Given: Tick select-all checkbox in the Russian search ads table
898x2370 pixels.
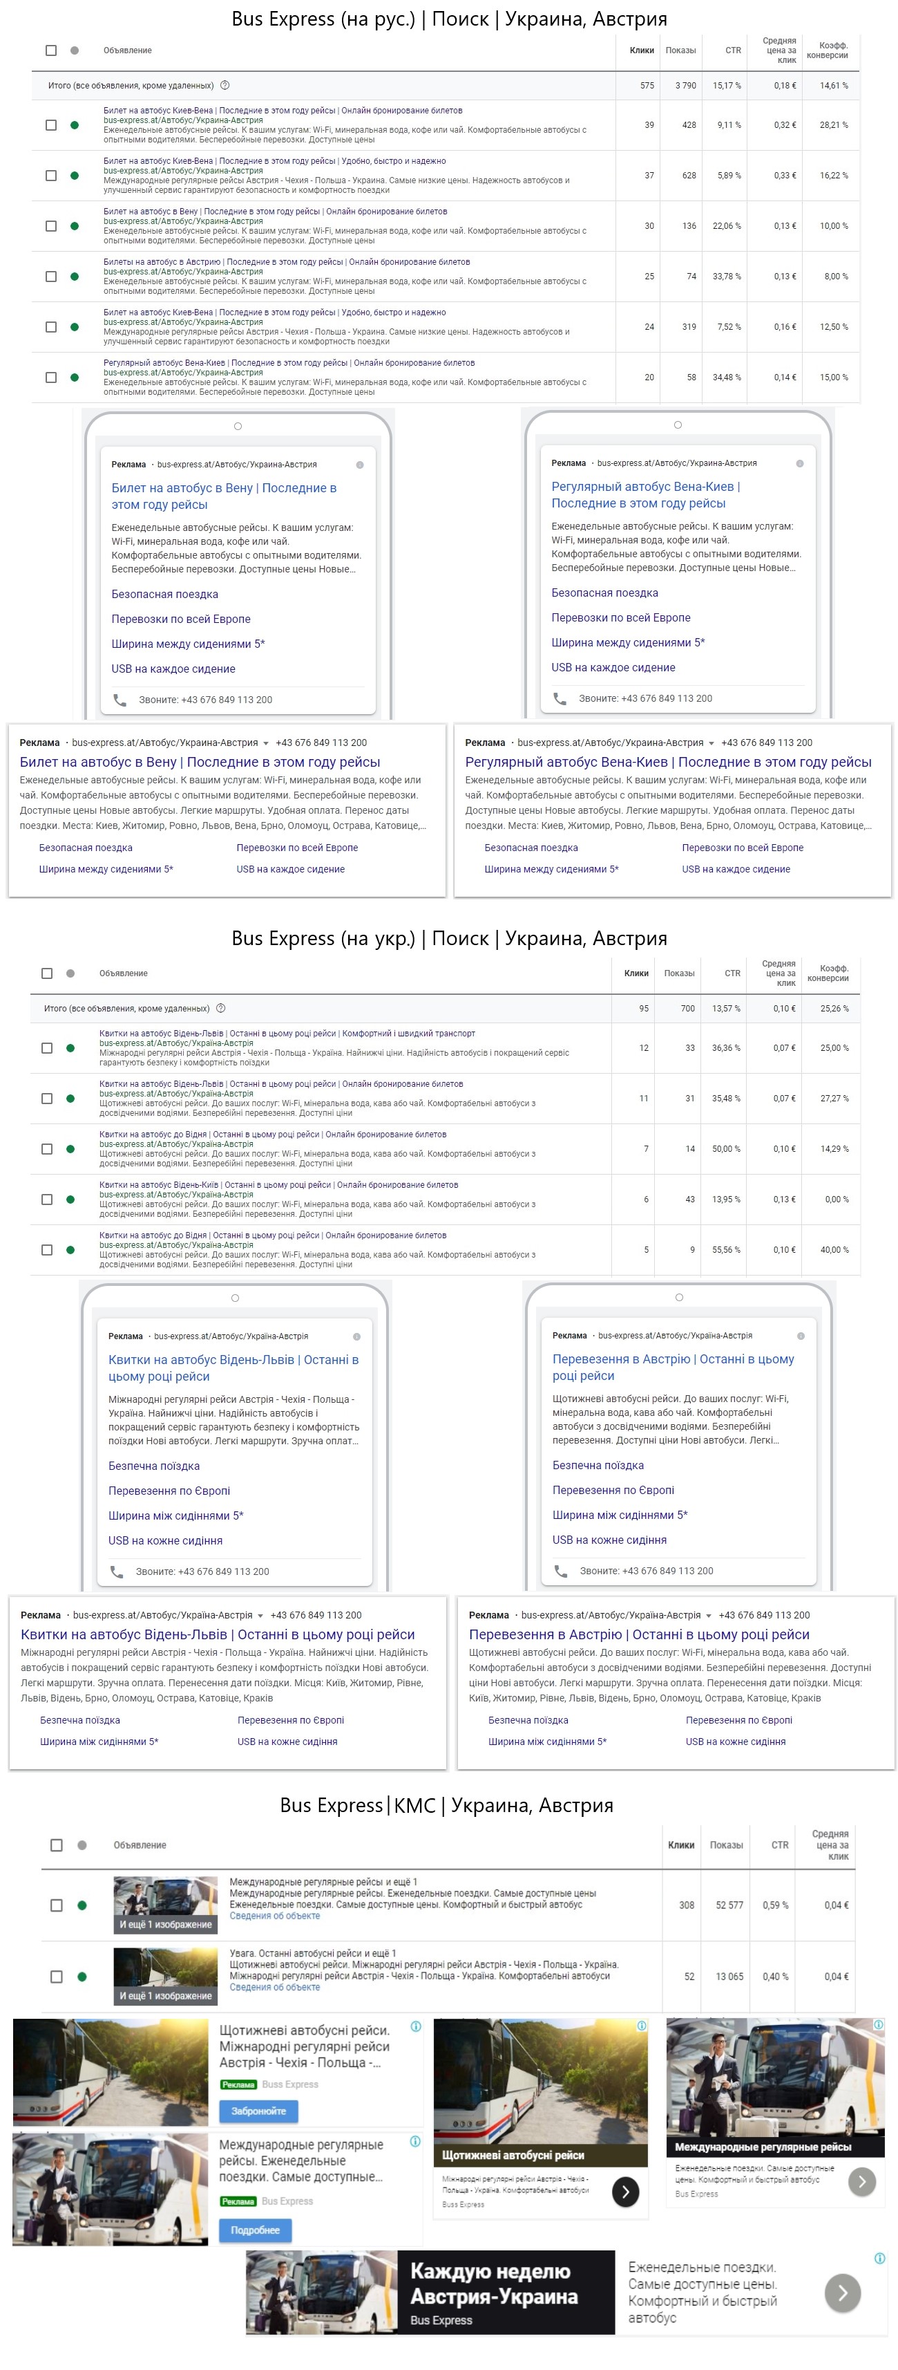Looking at the screenshot, I should 52,50.
